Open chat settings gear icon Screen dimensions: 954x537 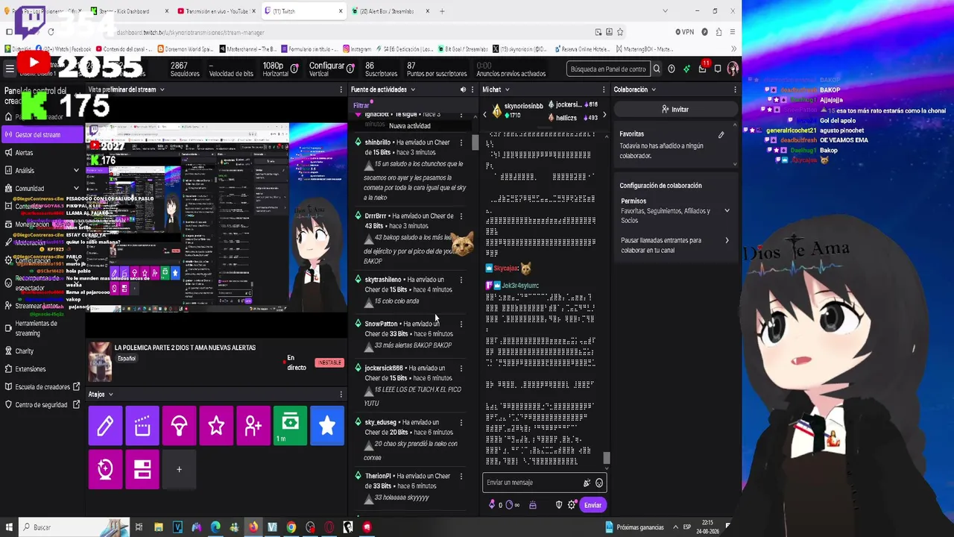572,505
